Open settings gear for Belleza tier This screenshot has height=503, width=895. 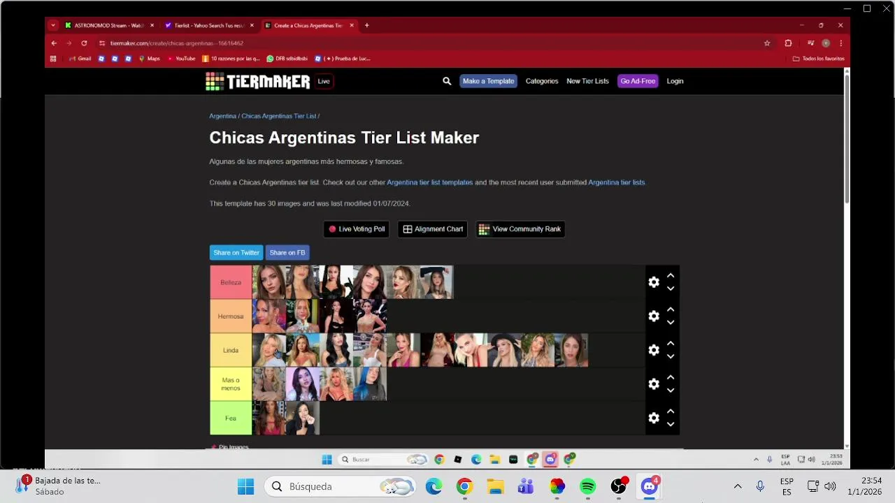(x=654, y=282)
